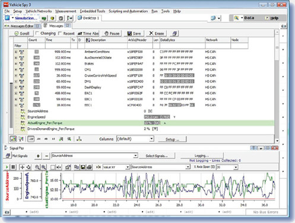Expand the CM1 message row
Image resolution: width=295 pixels, height=223 pixels.
coord(16,69)
